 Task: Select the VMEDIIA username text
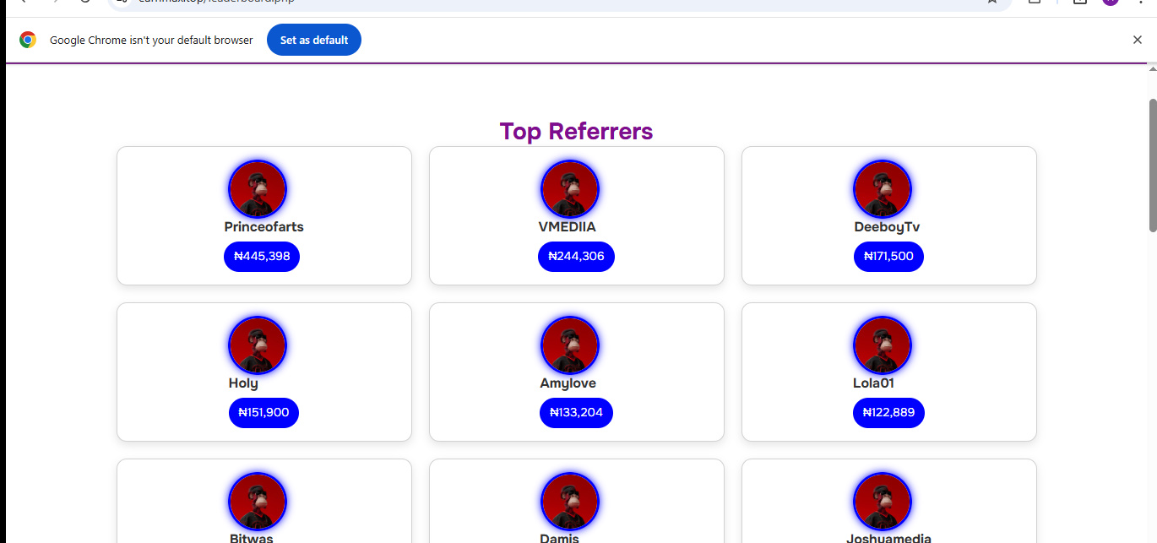click(567, 227)
